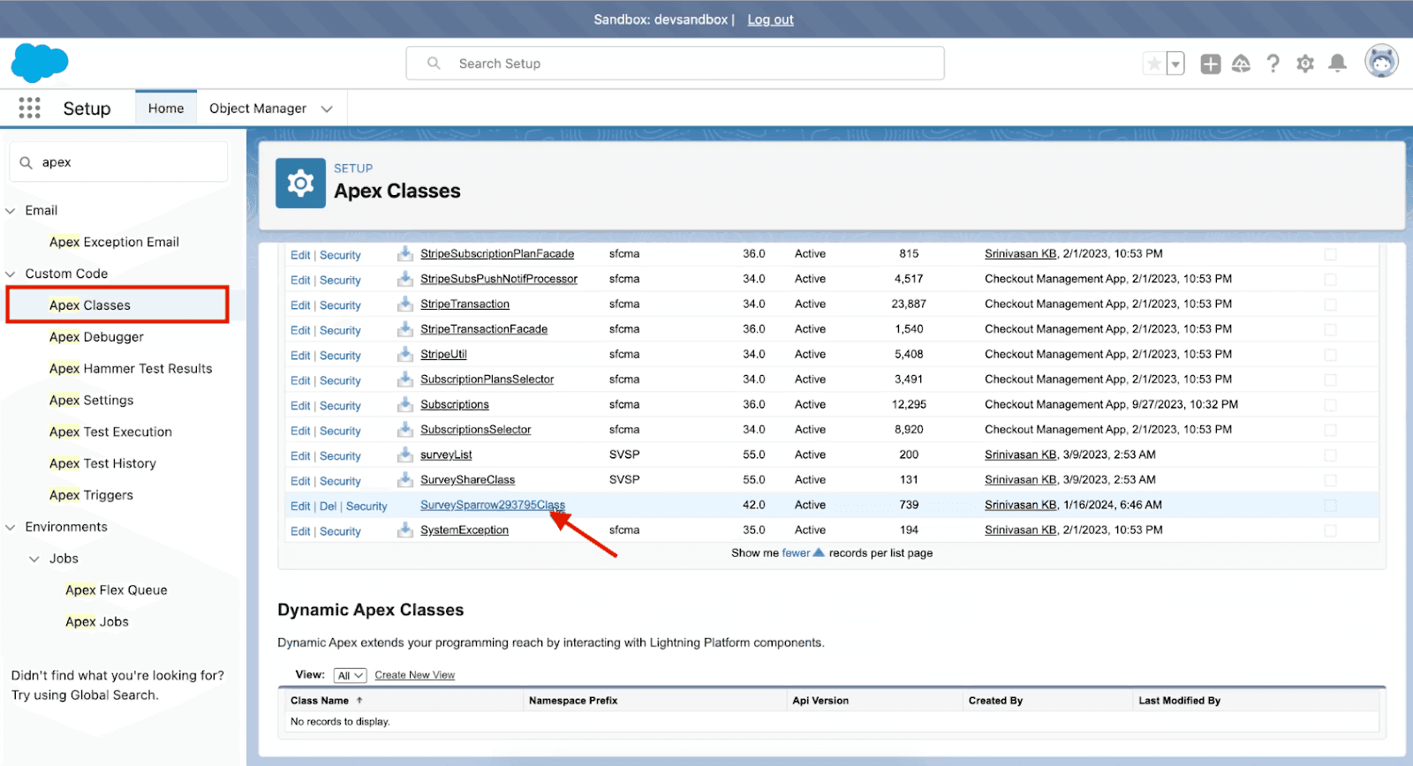The height and width of the screenshot is (766, 1413).
Task: Open the notifications bell
Action: [1338, 64]
